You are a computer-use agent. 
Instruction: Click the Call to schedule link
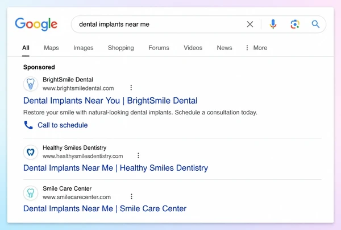click(x=63, y=125)
